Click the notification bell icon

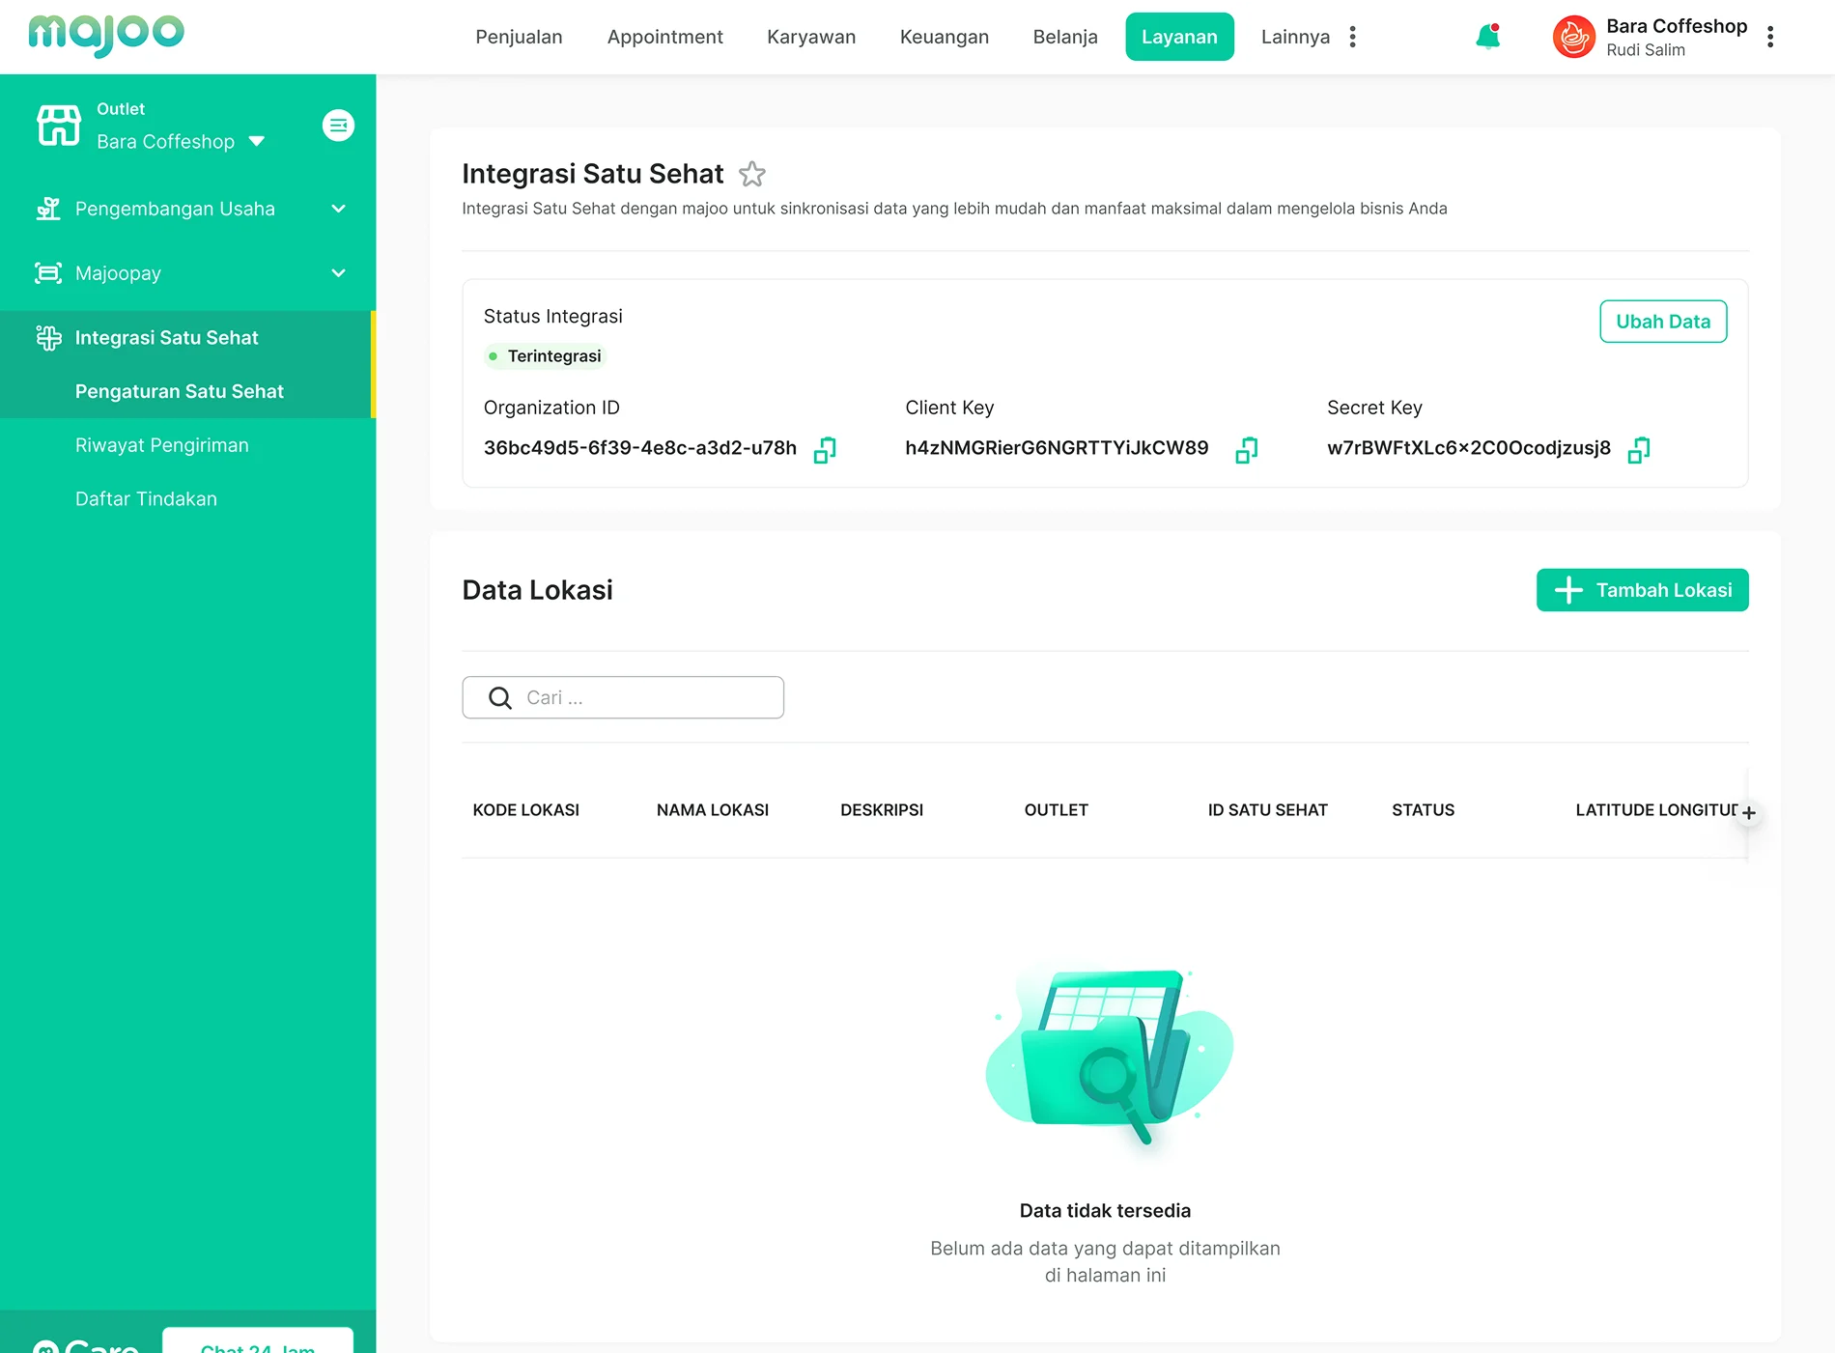(x=1487, y=37)
